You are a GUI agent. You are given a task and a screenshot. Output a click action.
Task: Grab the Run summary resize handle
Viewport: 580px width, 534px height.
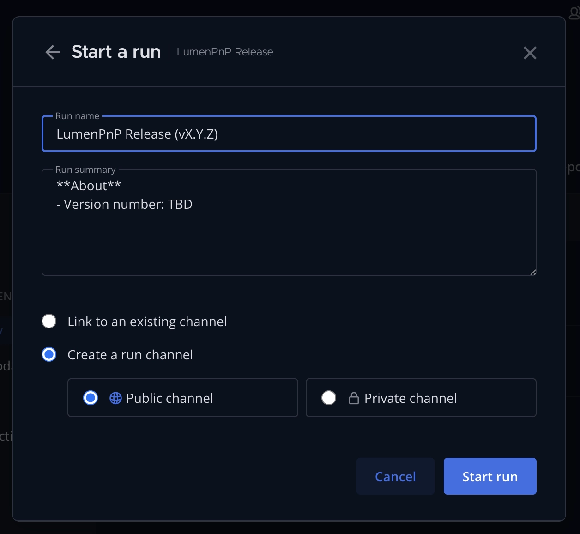tap(533, 273)
